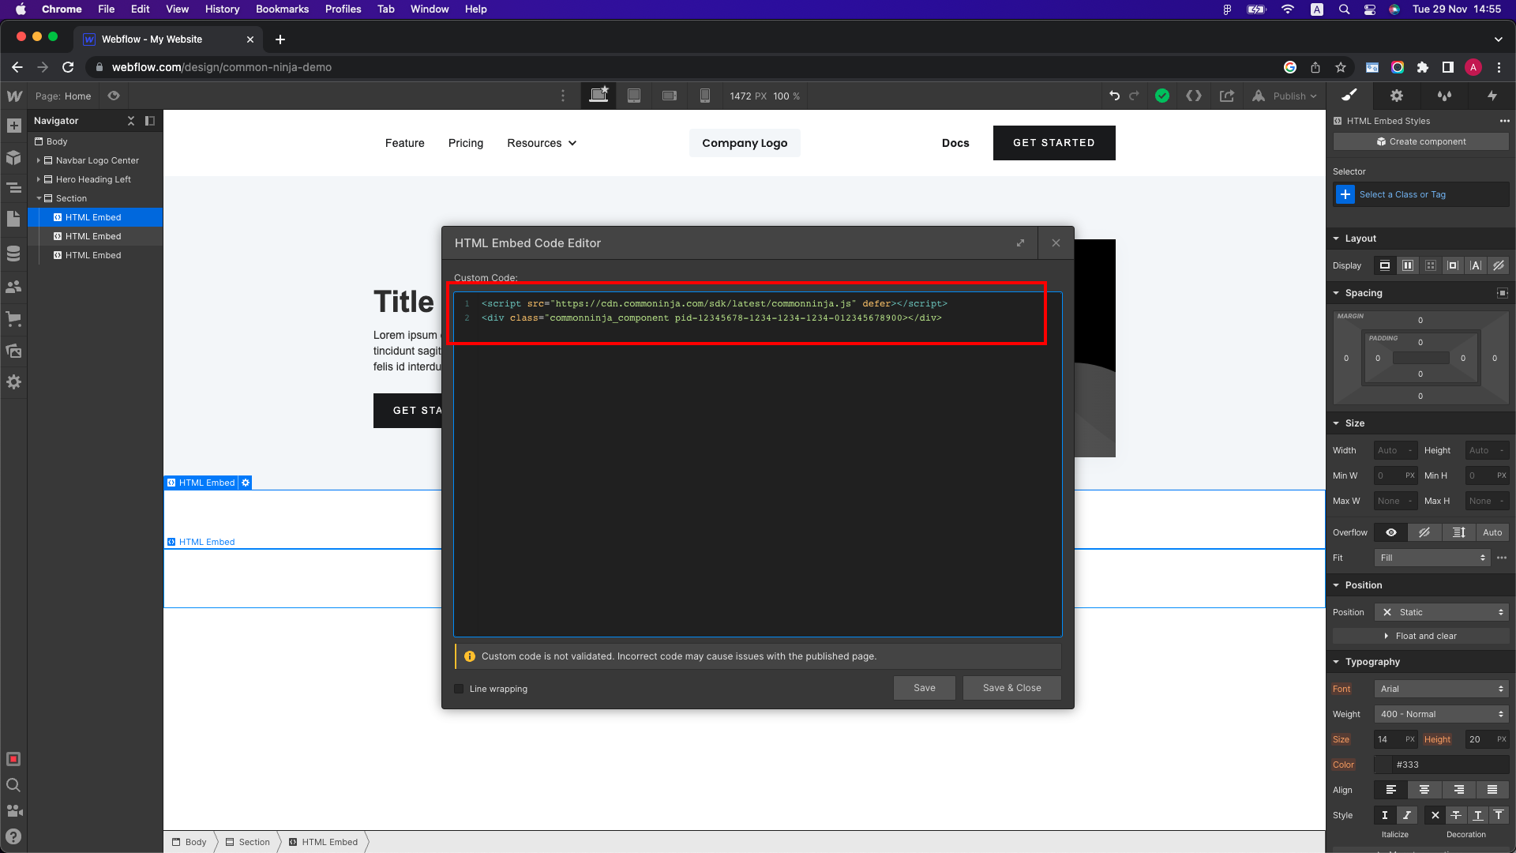Viewport: 1516px width, 853px height.
Task: Open the video tutorials camera icon
Action: [13, 811]
